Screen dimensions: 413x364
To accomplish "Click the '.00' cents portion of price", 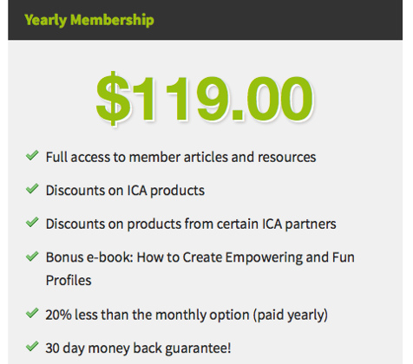I will 273,99.
